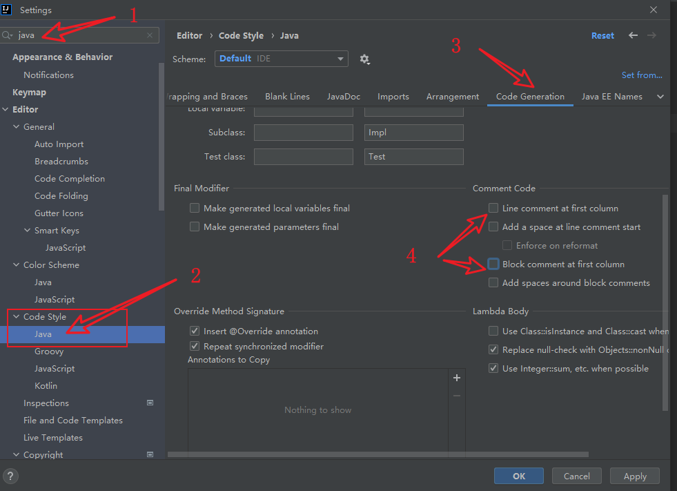Click the Reset link
Screen dimensions: 677x491
tap(602, 35)
